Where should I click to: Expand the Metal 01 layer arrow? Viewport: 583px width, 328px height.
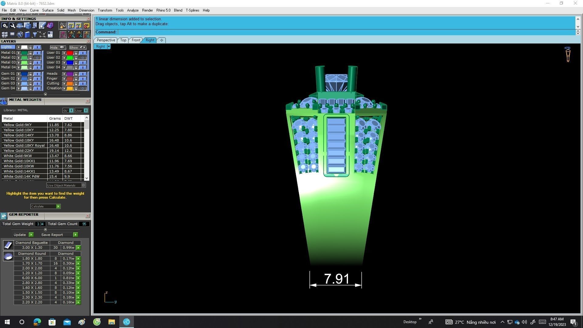pyautogui.click(x=19, y=53)
